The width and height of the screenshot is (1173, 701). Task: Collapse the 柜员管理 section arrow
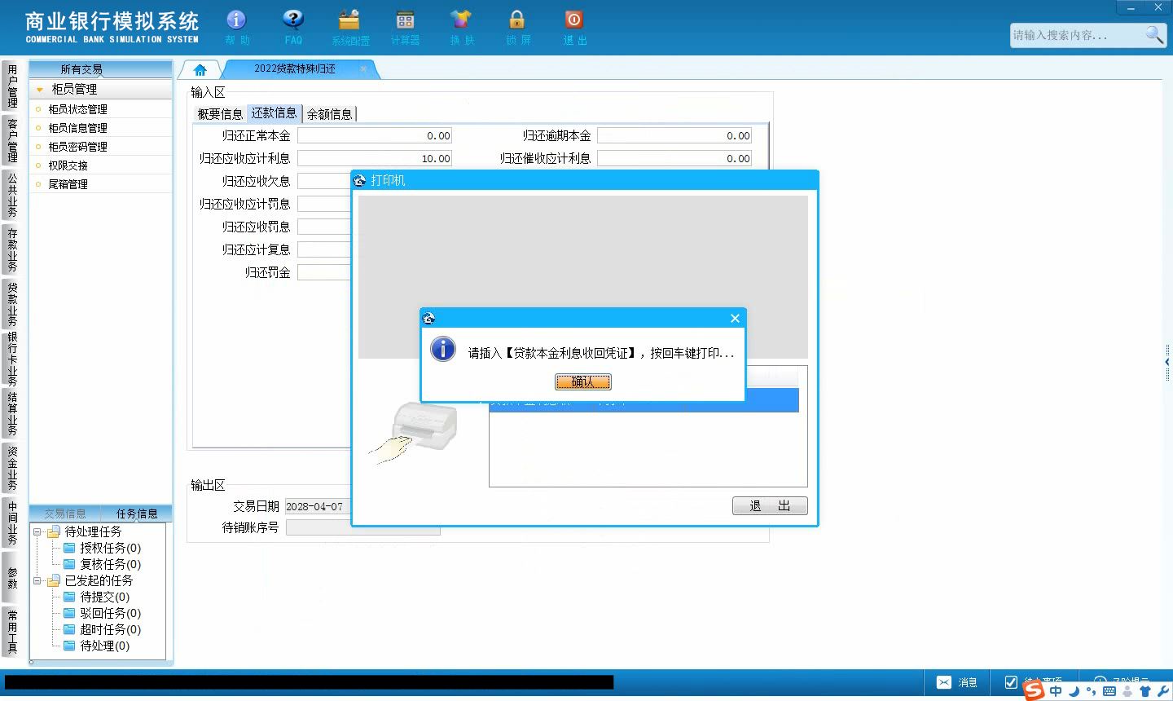pyautogui.click(x=39, y=90)
